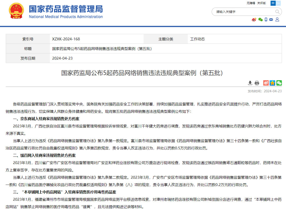Click the search magnifier icon
The height and width of the screenshot is (211, 286).
[277, 12]
